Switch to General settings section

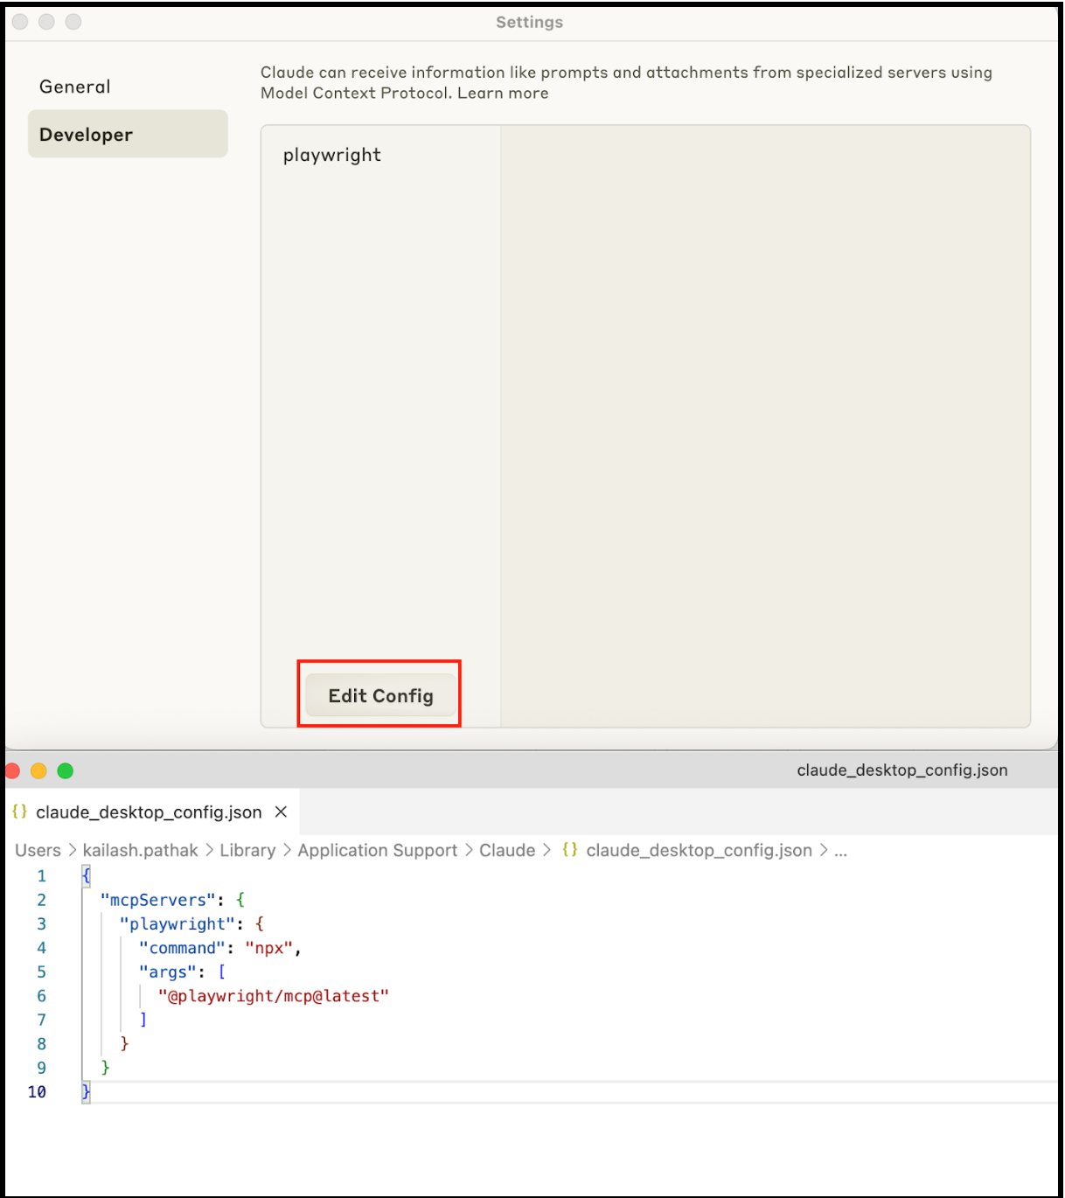tap(75, 87)
